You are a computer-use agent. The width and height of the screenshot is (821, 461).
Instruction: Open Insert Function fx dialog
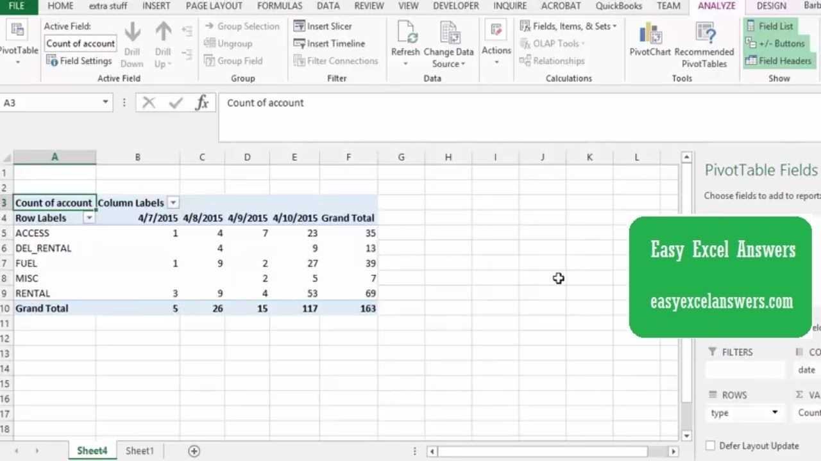pos(202,102)
